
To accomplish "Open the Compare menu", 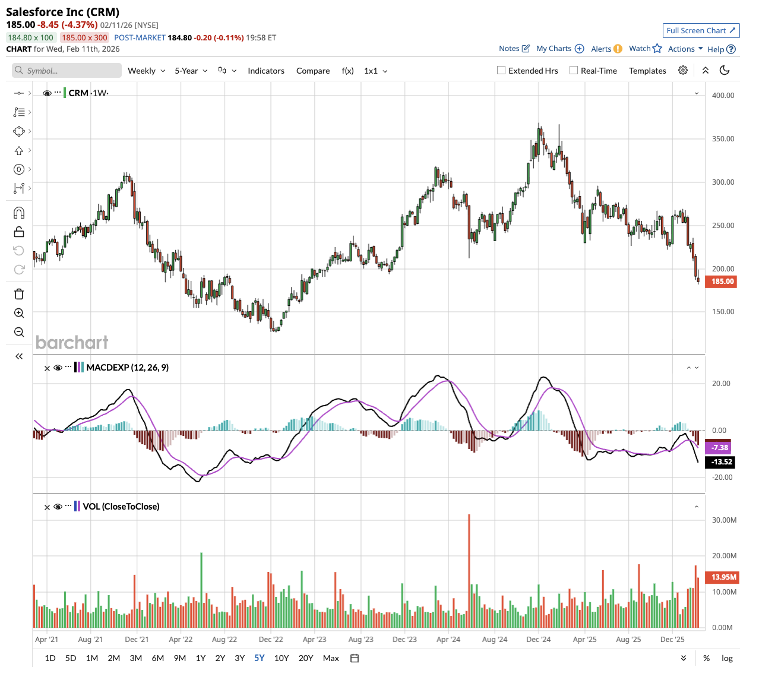I will [313, 71].
